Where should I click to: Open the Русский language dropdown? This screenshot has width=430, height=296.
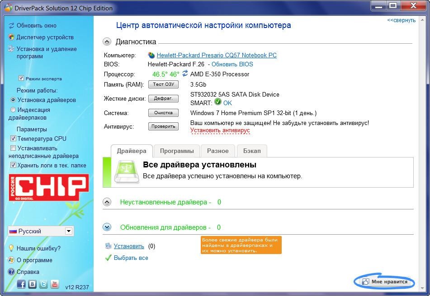41,231
